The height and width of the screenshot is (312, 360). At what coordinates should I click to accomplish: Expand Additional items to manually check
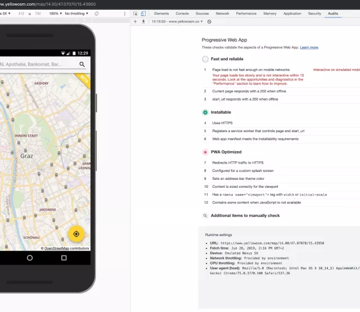click(x=245, y=215)
